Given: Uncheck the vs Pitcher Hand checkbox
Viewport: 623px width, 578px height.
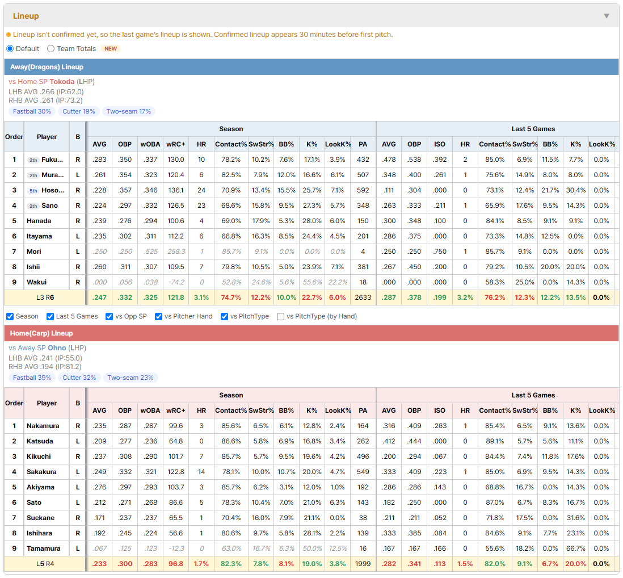Looking at the screenshot, I should 158,316.
